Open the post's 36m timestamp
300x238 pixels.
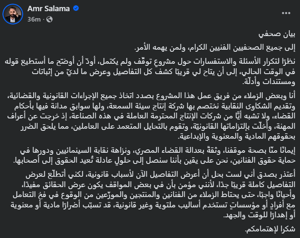click(x=33, y=19)
